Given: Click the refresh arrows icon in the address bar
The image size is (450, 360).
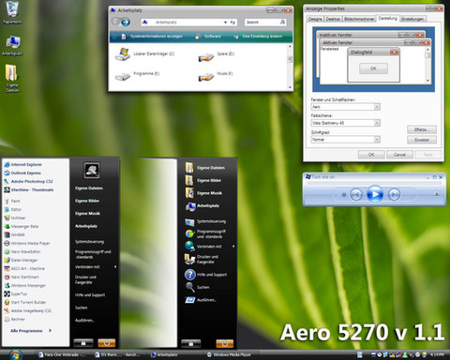Looking at the screenshot, I should coord(232,22).
